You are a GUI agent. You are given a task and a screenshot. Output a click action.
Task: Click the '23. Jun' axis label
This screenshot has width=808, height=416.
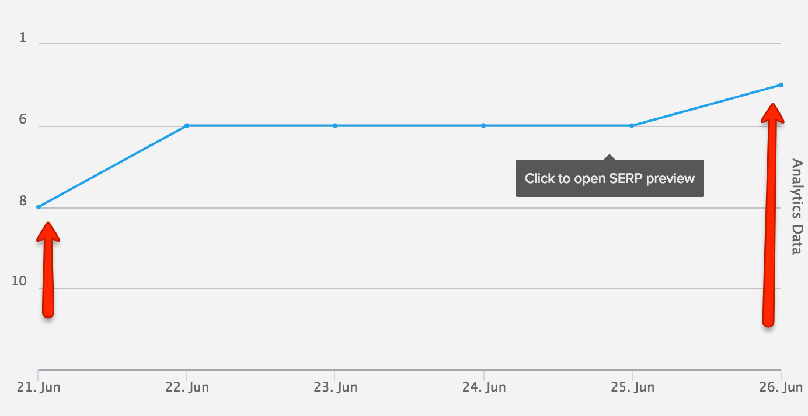coord(335,387)
